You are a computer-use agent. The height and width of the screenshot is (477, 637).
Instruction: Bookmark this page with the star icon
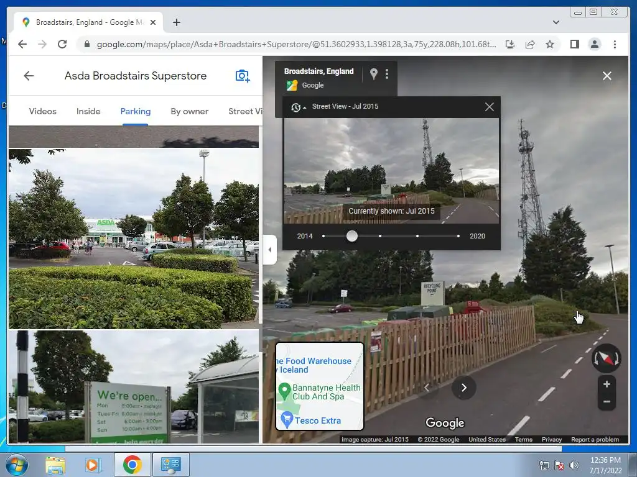(x=550, y=44)
